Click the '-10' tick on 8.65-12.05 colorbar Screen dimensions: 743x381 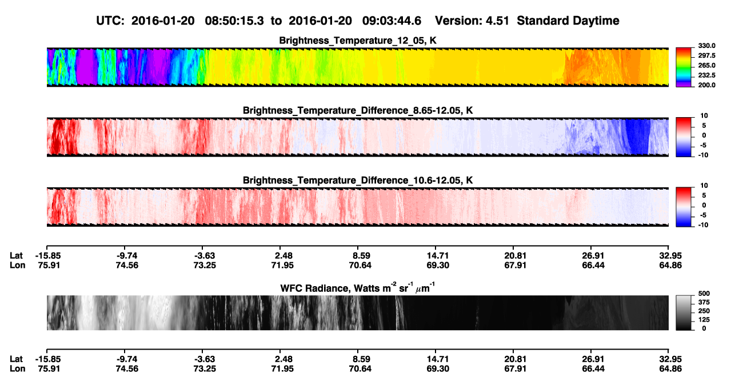(702, 155)
